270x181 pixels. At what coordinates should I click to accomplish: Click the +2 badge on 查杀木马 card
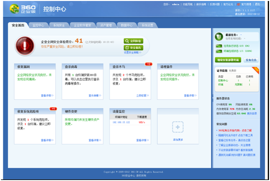[149, 64]
